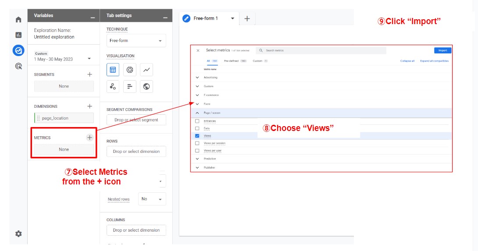Expand the Predictive metrics group

click(x=197, y=159)
